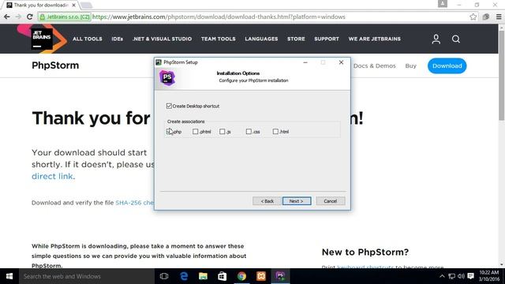The width and height of the screenshot is (505, 284).
Task: Open IDEs menu
Action: click(118, 39)
